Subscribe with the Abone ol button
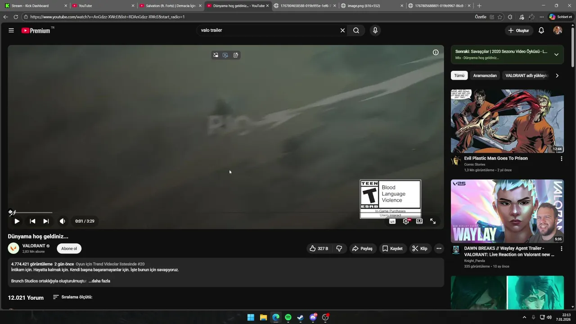The height and width of the screenshot is (324, 576). pos(69,248)
